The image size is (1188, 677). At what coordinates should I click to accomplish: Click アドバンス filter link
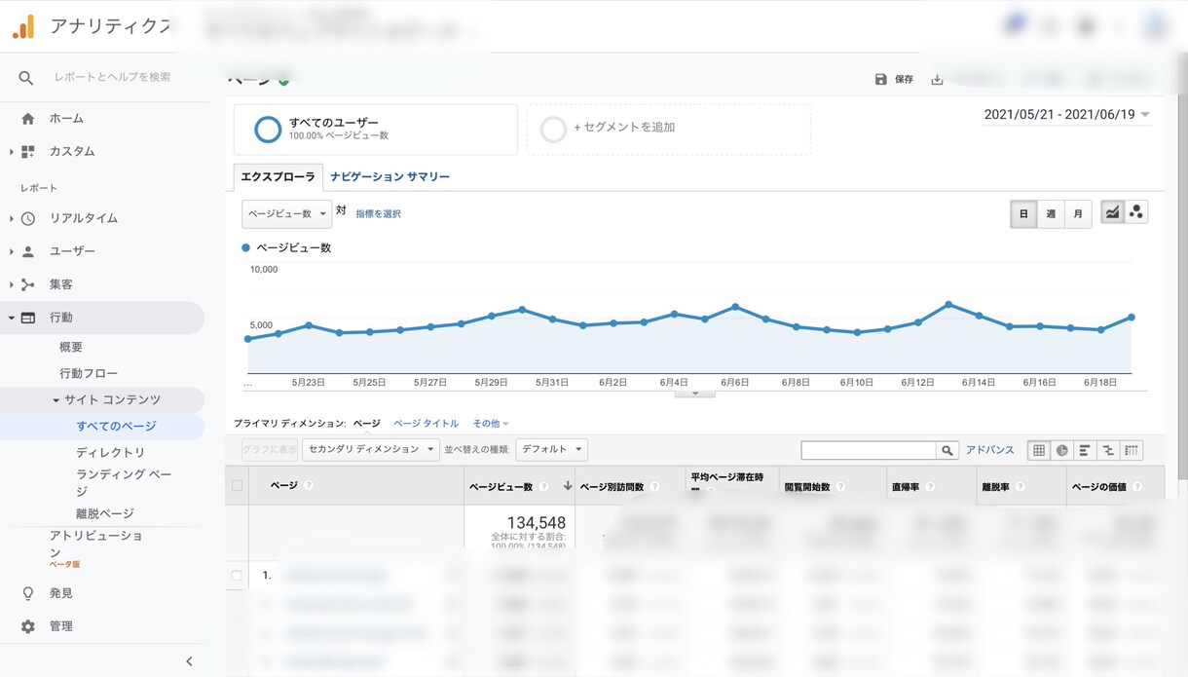click(990, 450)
